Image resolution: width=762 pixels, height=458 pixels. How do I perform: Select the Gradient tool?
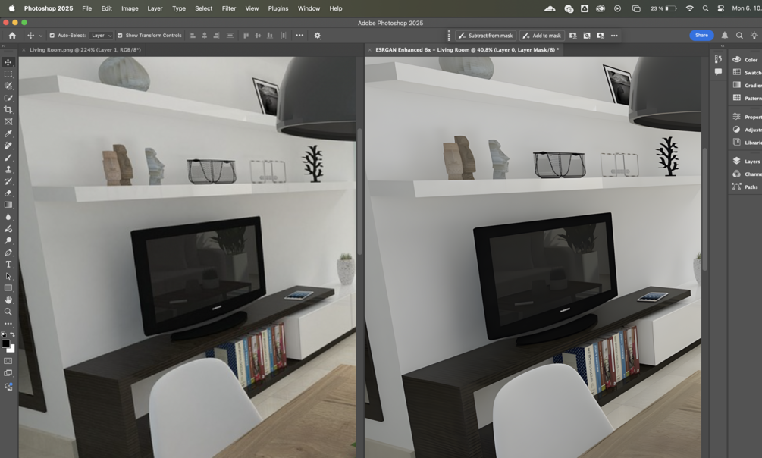pyautogui.click(x=8, y=205)
